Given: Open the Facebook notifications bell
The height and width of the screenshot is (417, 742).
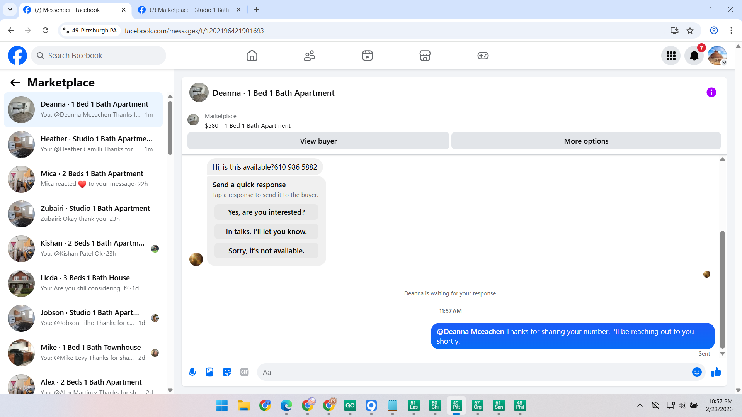Looking at the screenshot, I should [x=694, y=56].
